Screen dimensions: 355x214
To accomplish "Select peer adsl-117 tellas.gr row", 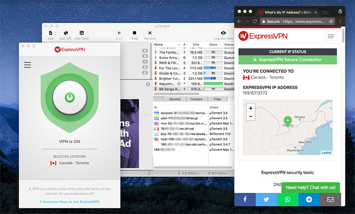I will [x=194, y=118].
